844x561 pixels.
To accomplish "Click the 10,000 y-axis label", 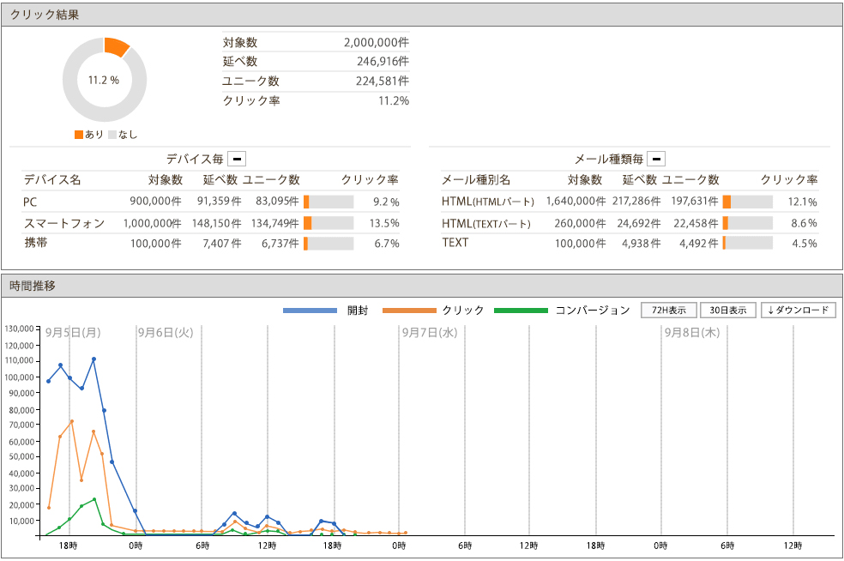I will point(21,522).
